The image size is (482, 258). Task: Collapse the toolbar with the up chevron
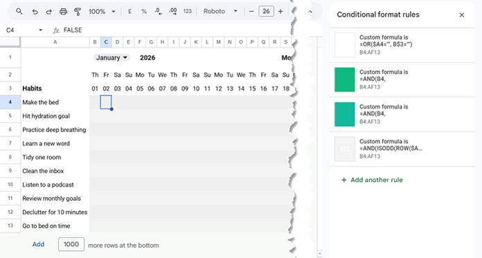click(310, 12)
